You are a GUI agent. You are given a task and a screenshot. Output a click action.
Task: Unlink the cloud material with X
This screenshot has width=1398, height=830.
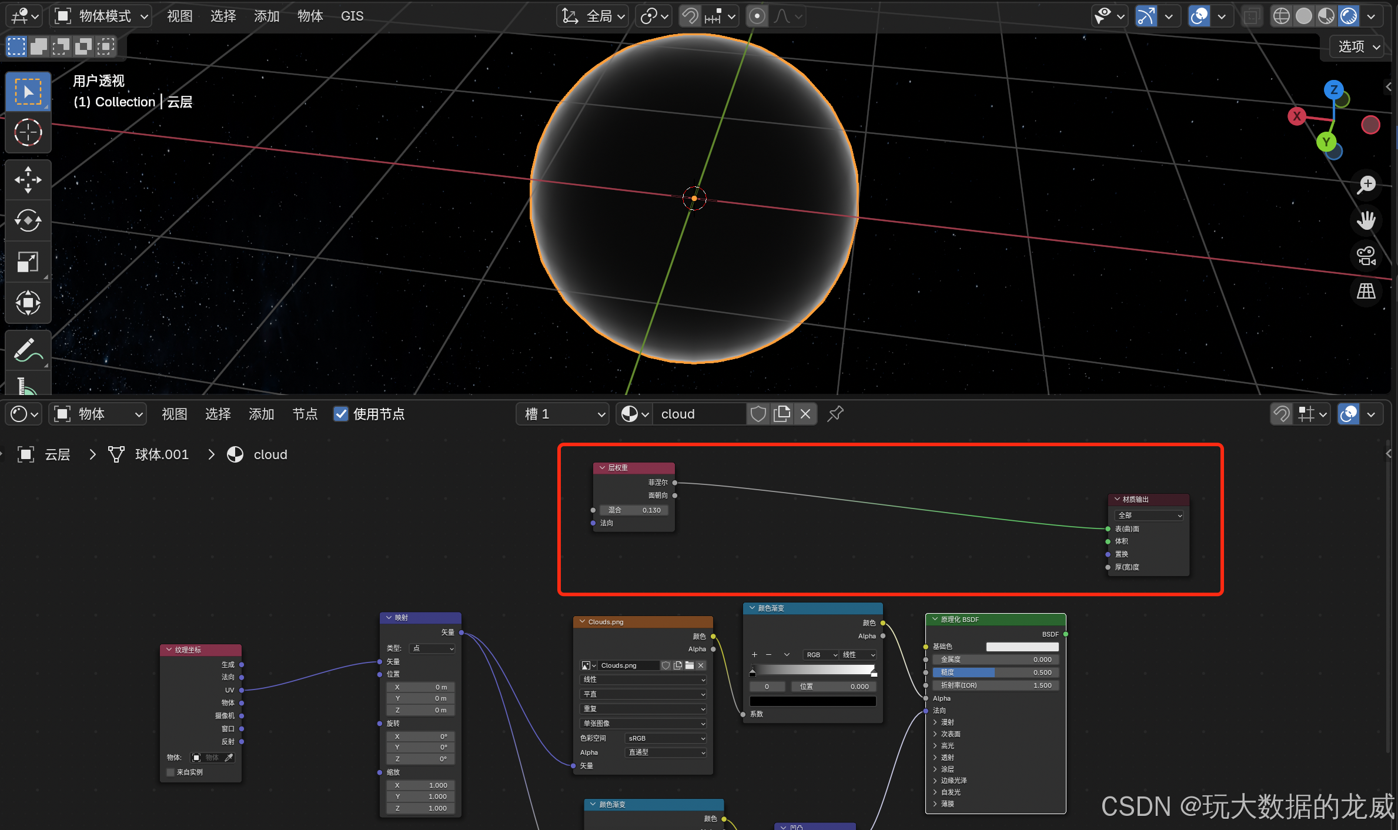[805, 414]
